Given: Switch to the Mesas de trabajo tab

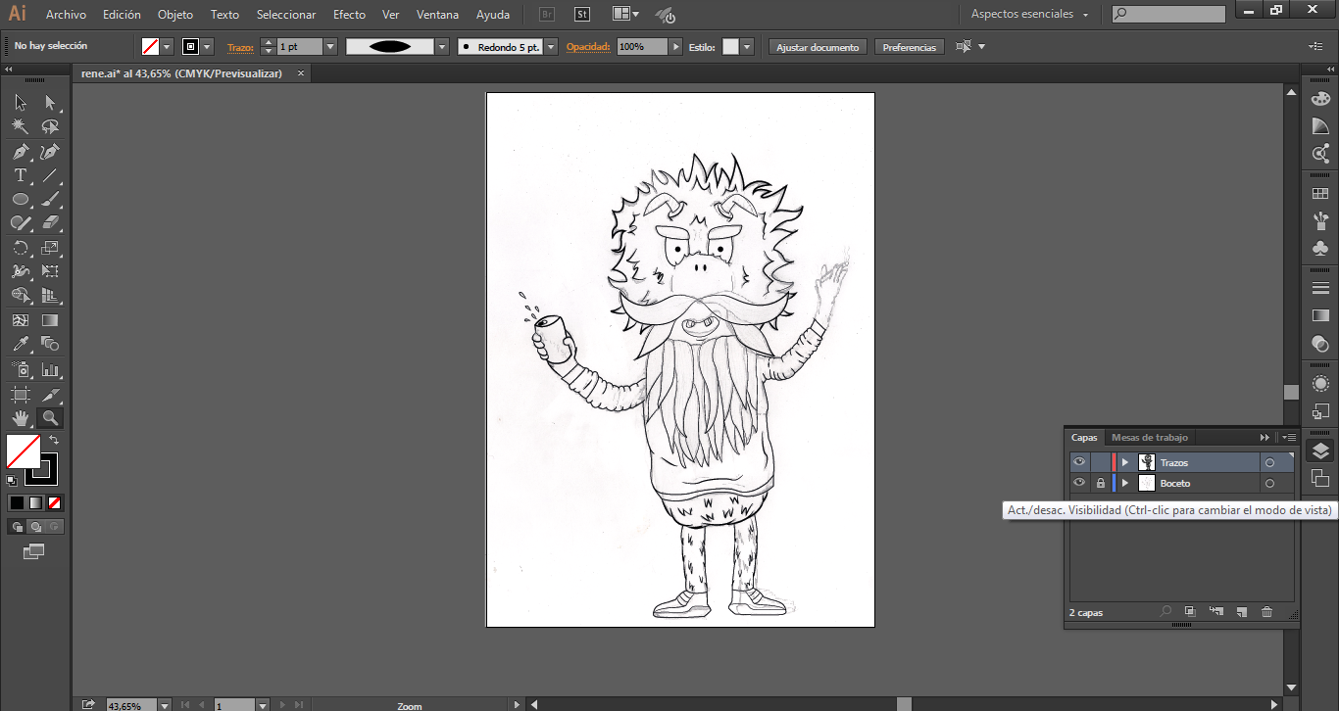Looking at the screenshot, I should coord(1149,438).
